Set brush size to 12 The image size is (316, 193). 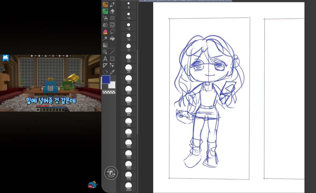(129, 26)
